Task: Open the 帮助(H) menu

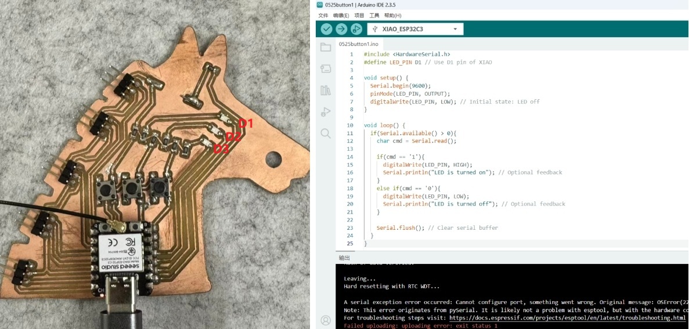Action: [x=392, y=15]
